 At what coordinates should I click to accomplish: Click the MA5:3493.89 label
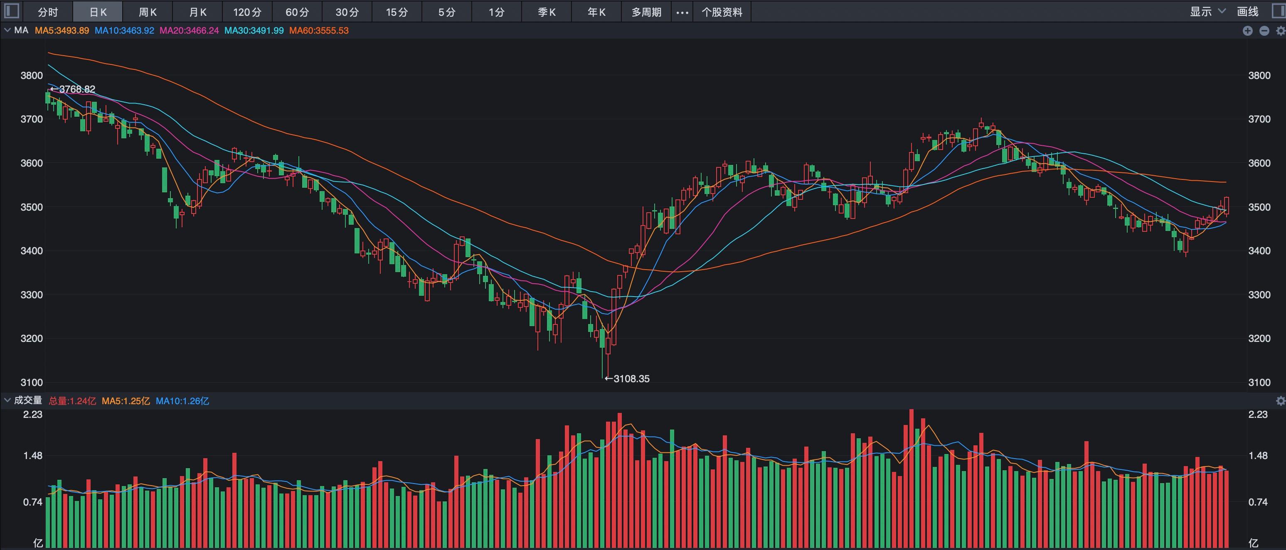click(62, 30)
